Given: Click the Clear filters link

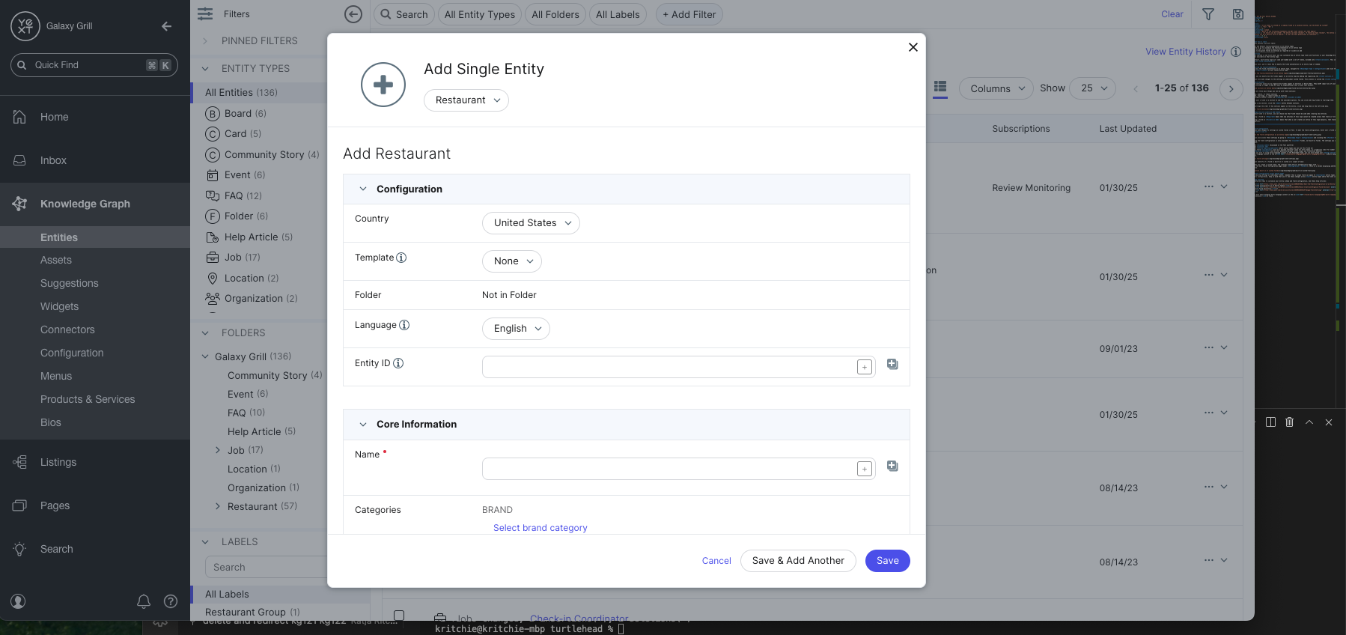Looking at the screenshot, I should (1172, 14).
